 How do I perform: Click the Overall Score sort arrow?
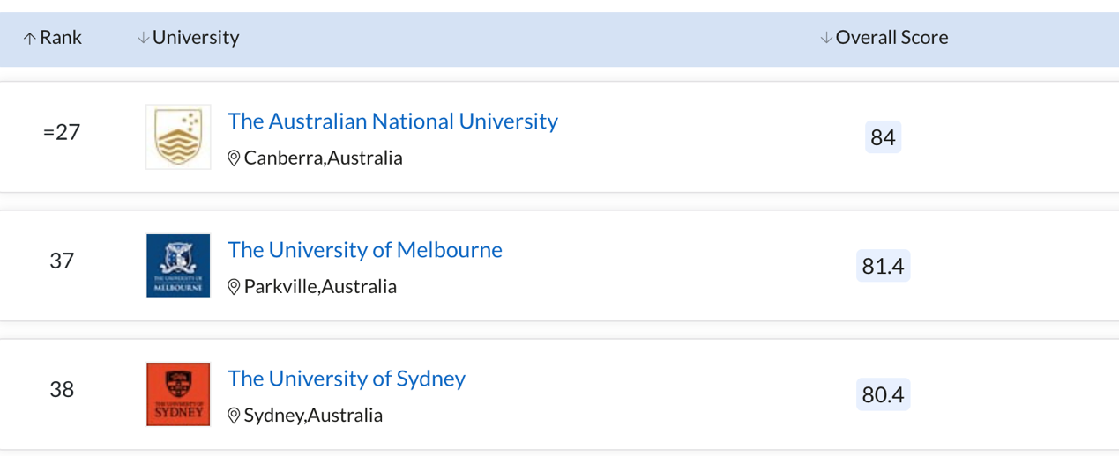point(826,38)
